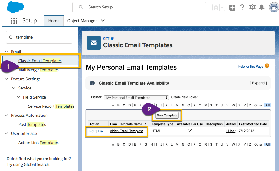Open Service Report Templates in sidebar
Image resolution: width=279 pixels, height=171 pixels.
pos(51,106)
